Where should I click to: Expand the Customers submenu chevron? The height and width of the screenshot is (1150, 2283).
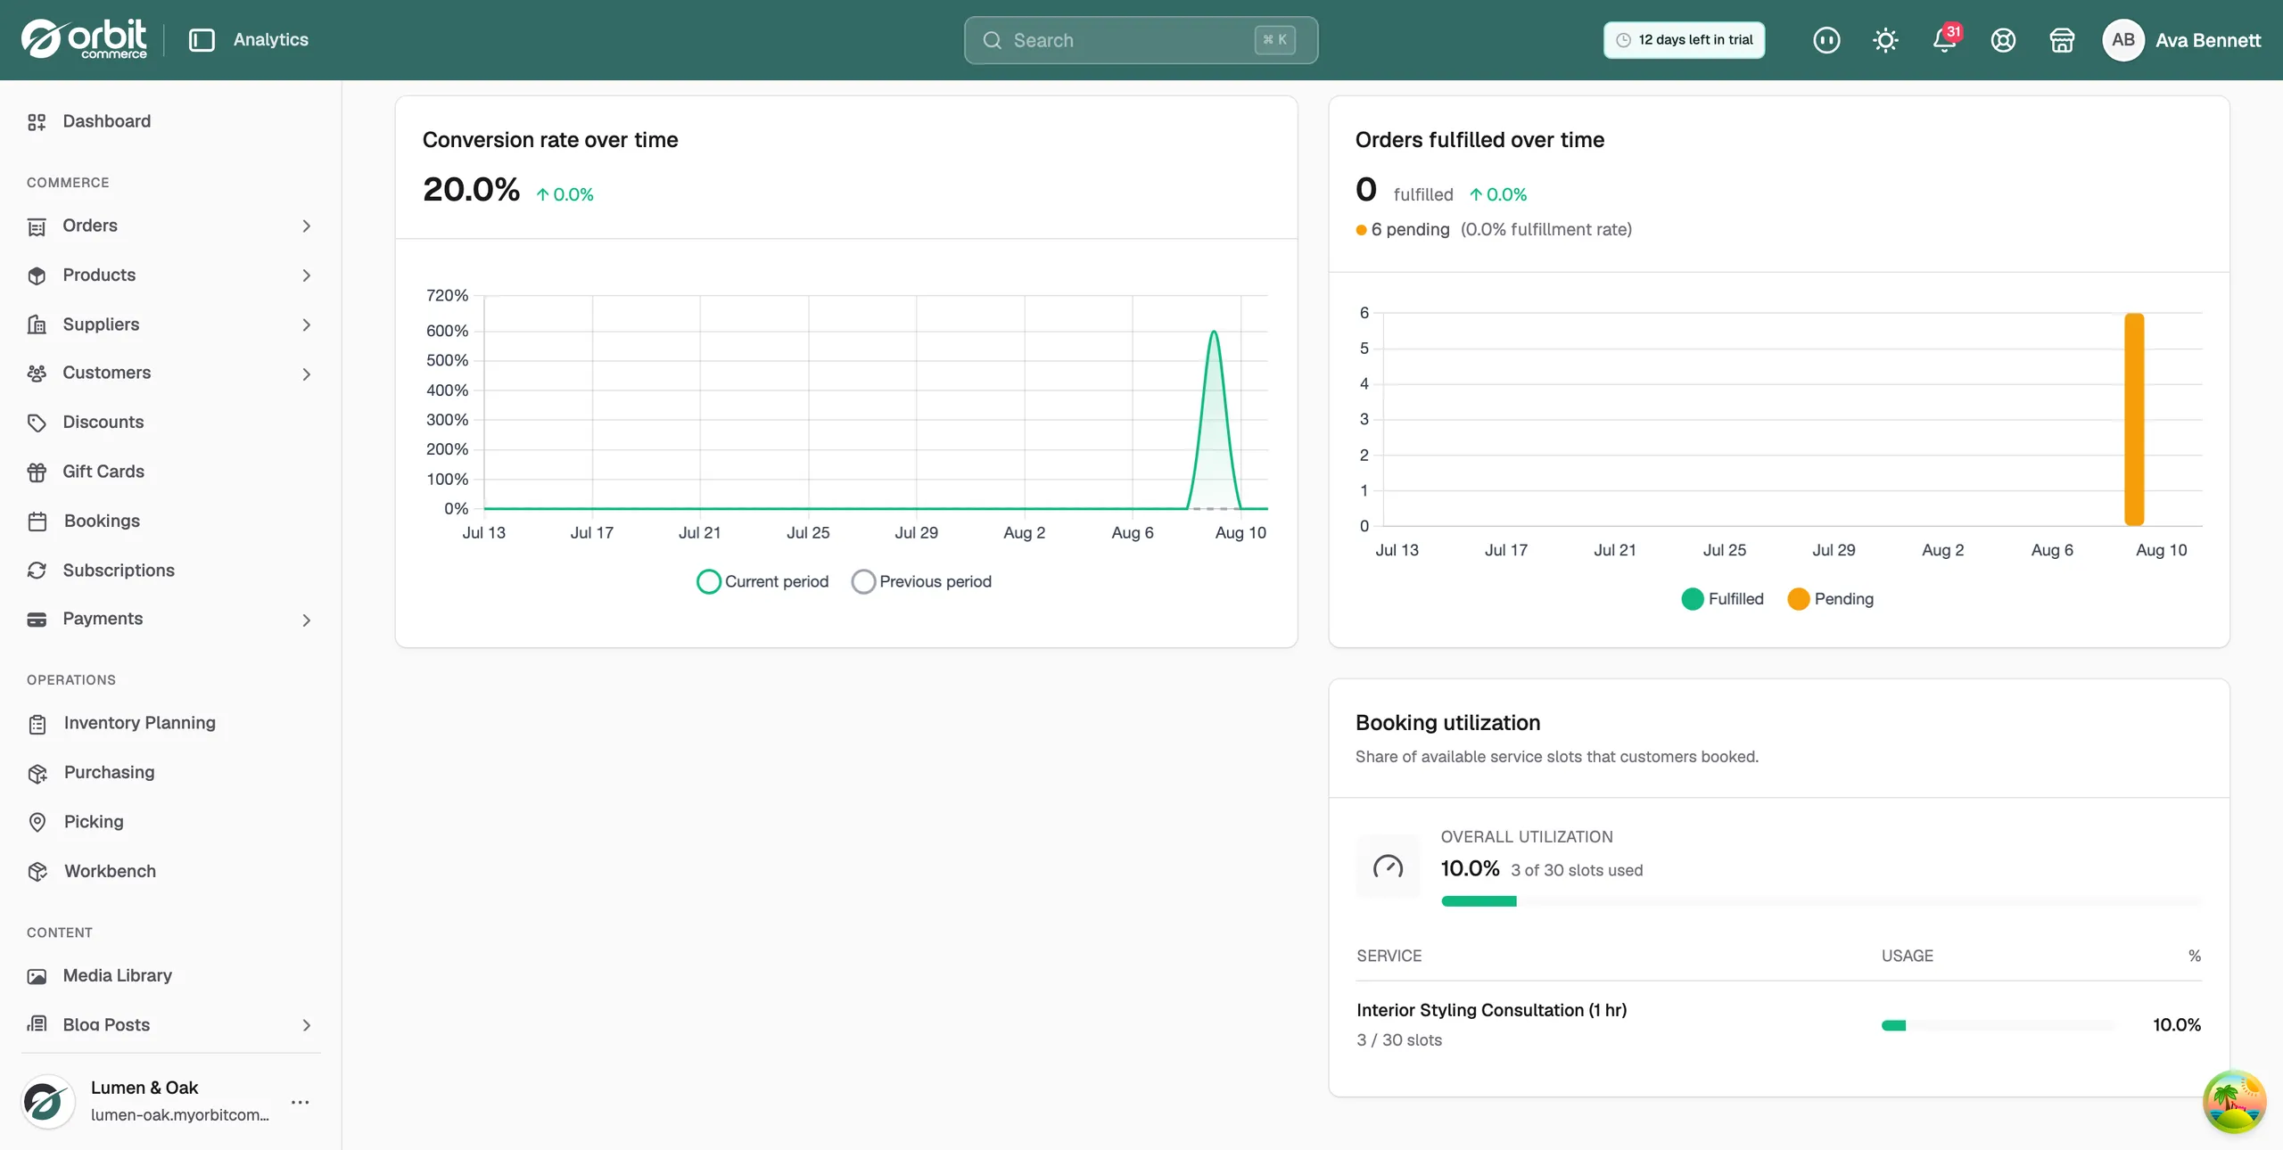pyautogui.click(x=306, y=374)
